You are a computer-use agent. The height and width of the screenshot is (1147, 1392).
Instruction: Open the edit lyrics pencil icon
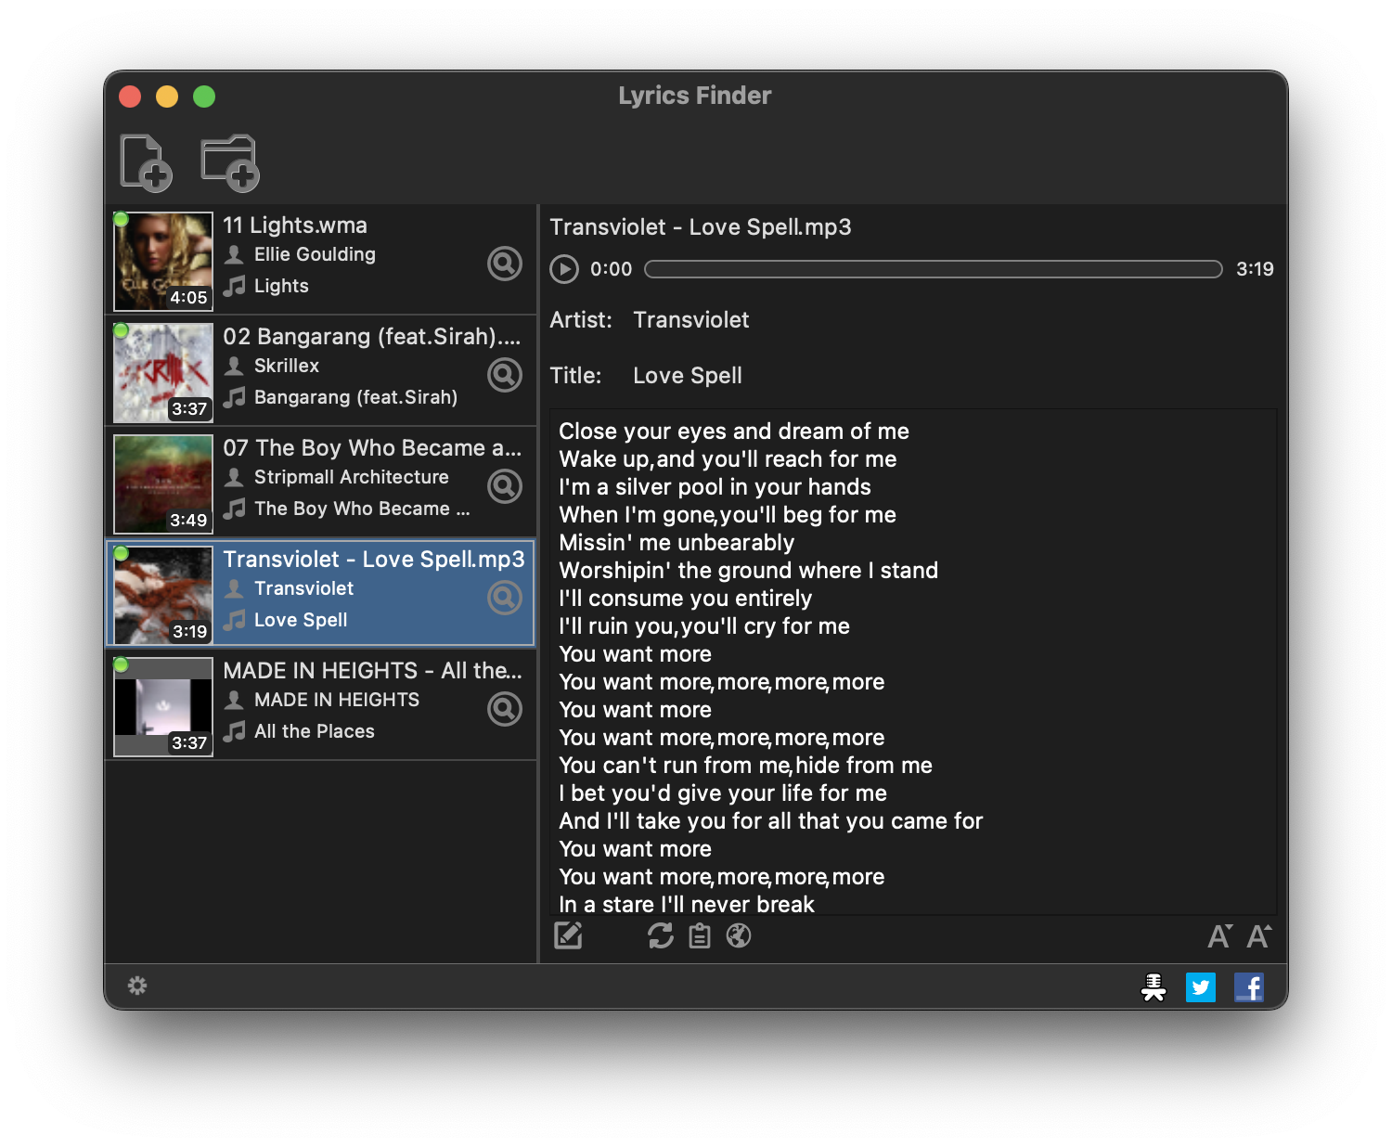click(x=568, y=935)
